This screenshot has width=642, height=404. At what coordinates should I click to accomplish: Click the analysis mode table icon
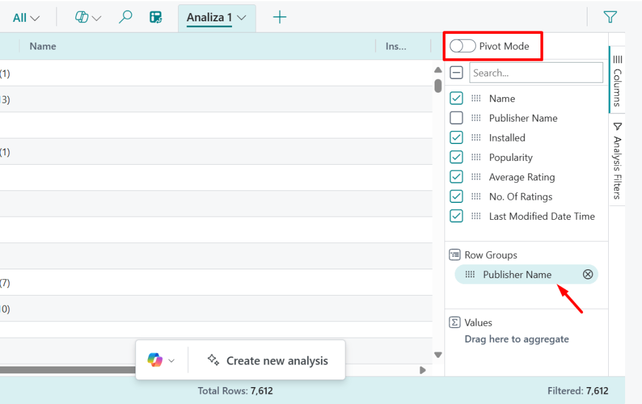[156, 18]
